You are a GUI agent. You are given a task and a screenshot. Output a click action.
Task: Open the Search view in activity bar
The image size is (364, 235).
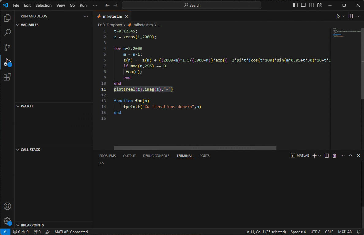pyautogui.click(x=7, y=33)
